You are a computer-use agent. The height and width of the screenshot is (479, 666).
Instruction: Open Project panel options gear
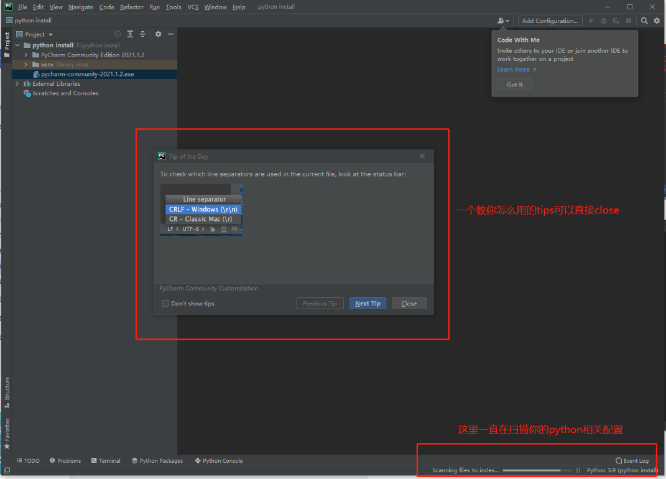point(158,34)
